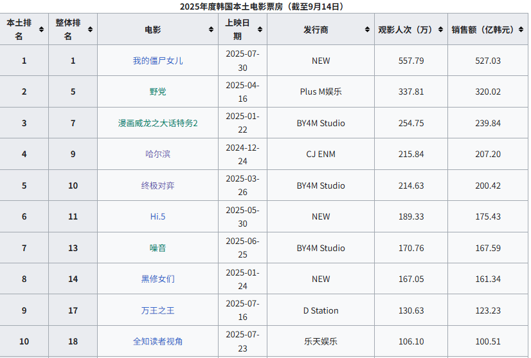The image size is (531, 358).
Task: Open the 我的僵尸女儿 movie link
Action: 157,61
